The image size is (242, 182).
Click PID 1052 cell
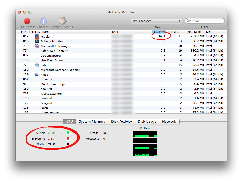pyautogui.click(x=25, y=36)
